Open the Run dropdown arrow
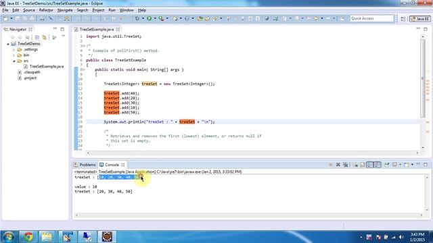This screenshot has height=243, width=433. 155,18
